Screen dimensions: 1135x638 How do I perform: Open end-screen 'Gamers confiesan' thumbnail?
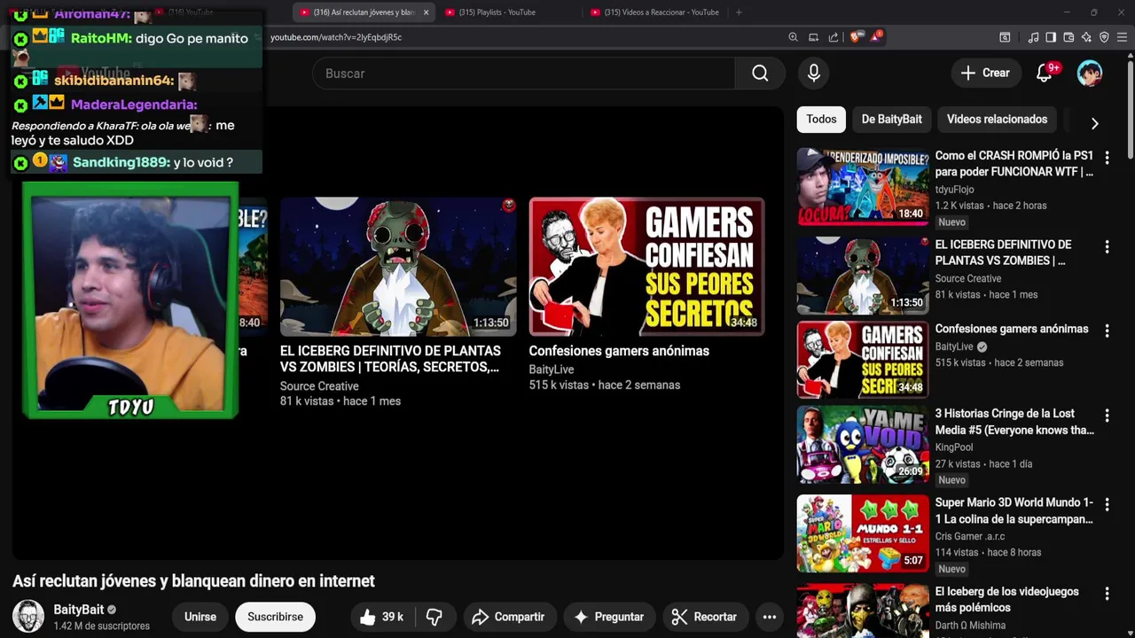coord(646,267)
